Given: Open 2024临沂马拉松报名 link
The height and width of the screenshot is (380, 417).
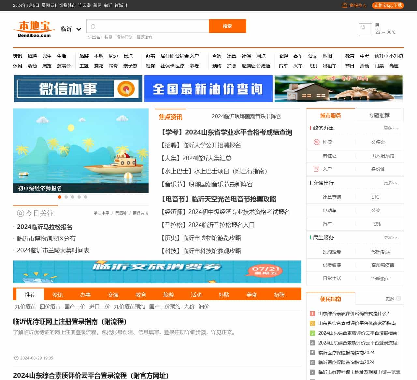Looking at the screenshot, I should (x=45, y=227).
